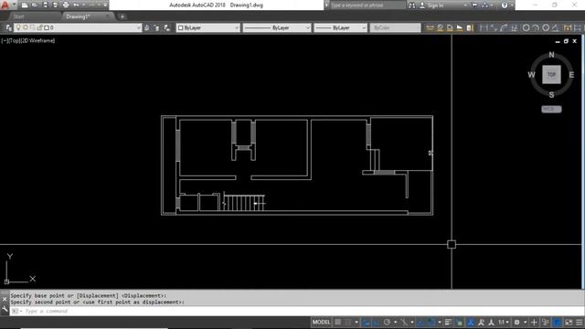Click the Save icon in quick access toolbar
The height and width of the screenshot is (329, 585).
pyautogui.click(x=45, y=5)
